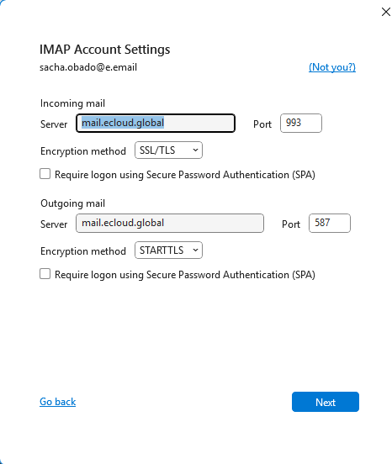Viewport: 392px width, 464px height.
Task: Click the "Incoming mail" section label
Action: click(x=72, y=103)
